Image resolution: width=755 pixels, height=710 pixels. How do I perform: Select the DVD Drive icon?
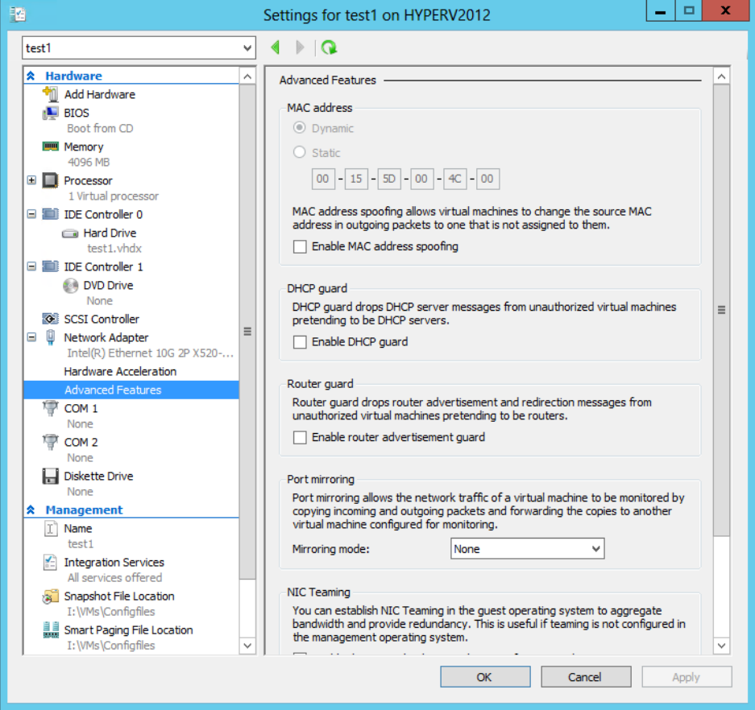tap(70, 286)
